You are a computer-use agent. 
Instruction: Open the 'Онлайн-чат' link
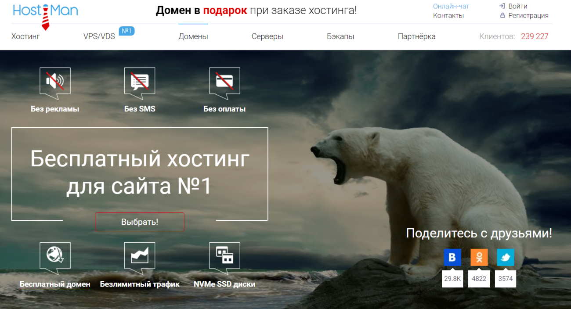coord(451,6)
